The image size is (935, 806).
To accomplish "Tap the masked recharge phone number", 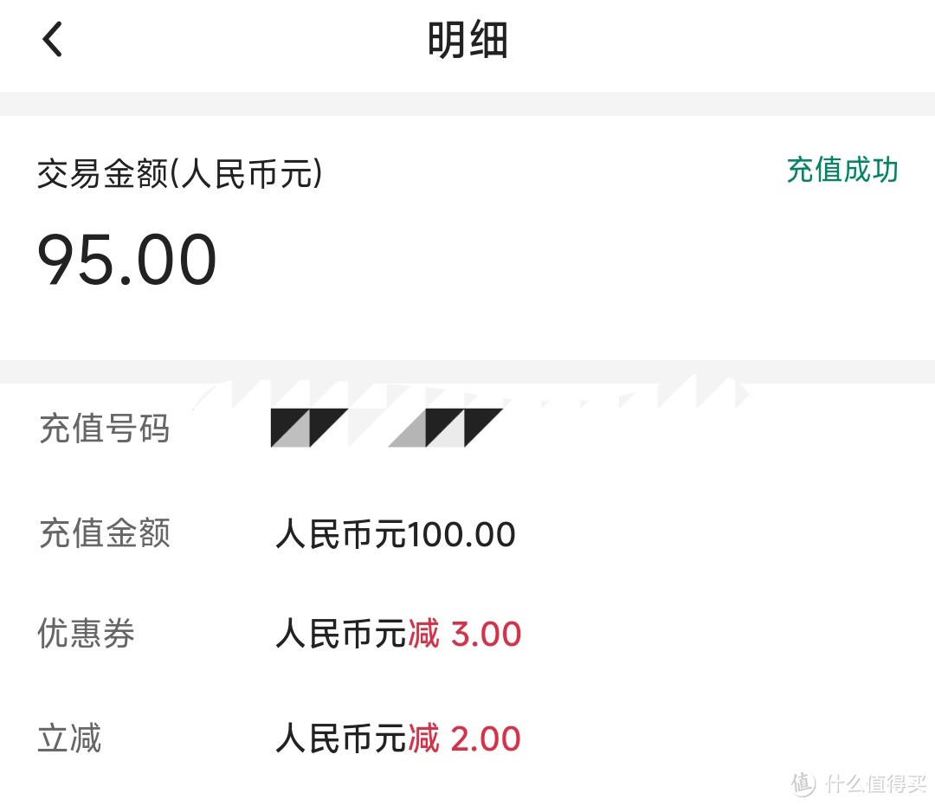I will coord(386,428).
